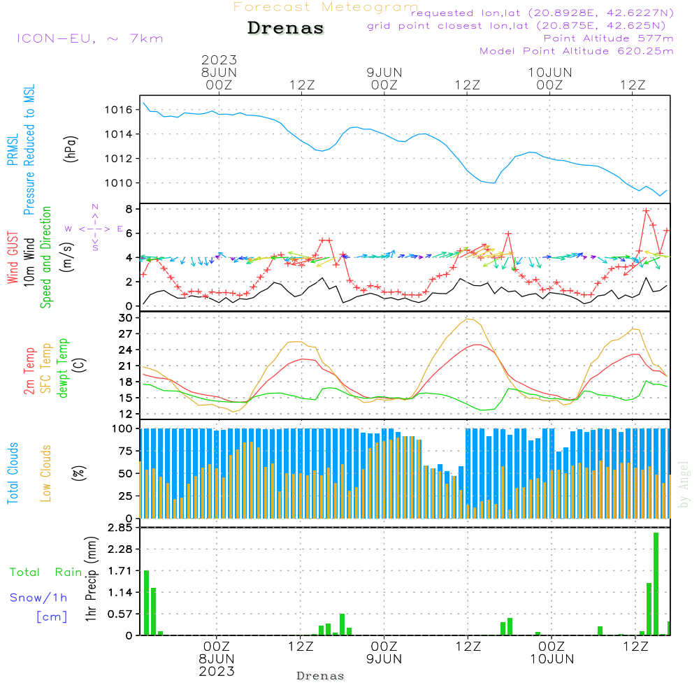The height and width of the screenshot is (699, 699).
Task: Click the wind direction compass rose
Action: (x=94, y=228)
